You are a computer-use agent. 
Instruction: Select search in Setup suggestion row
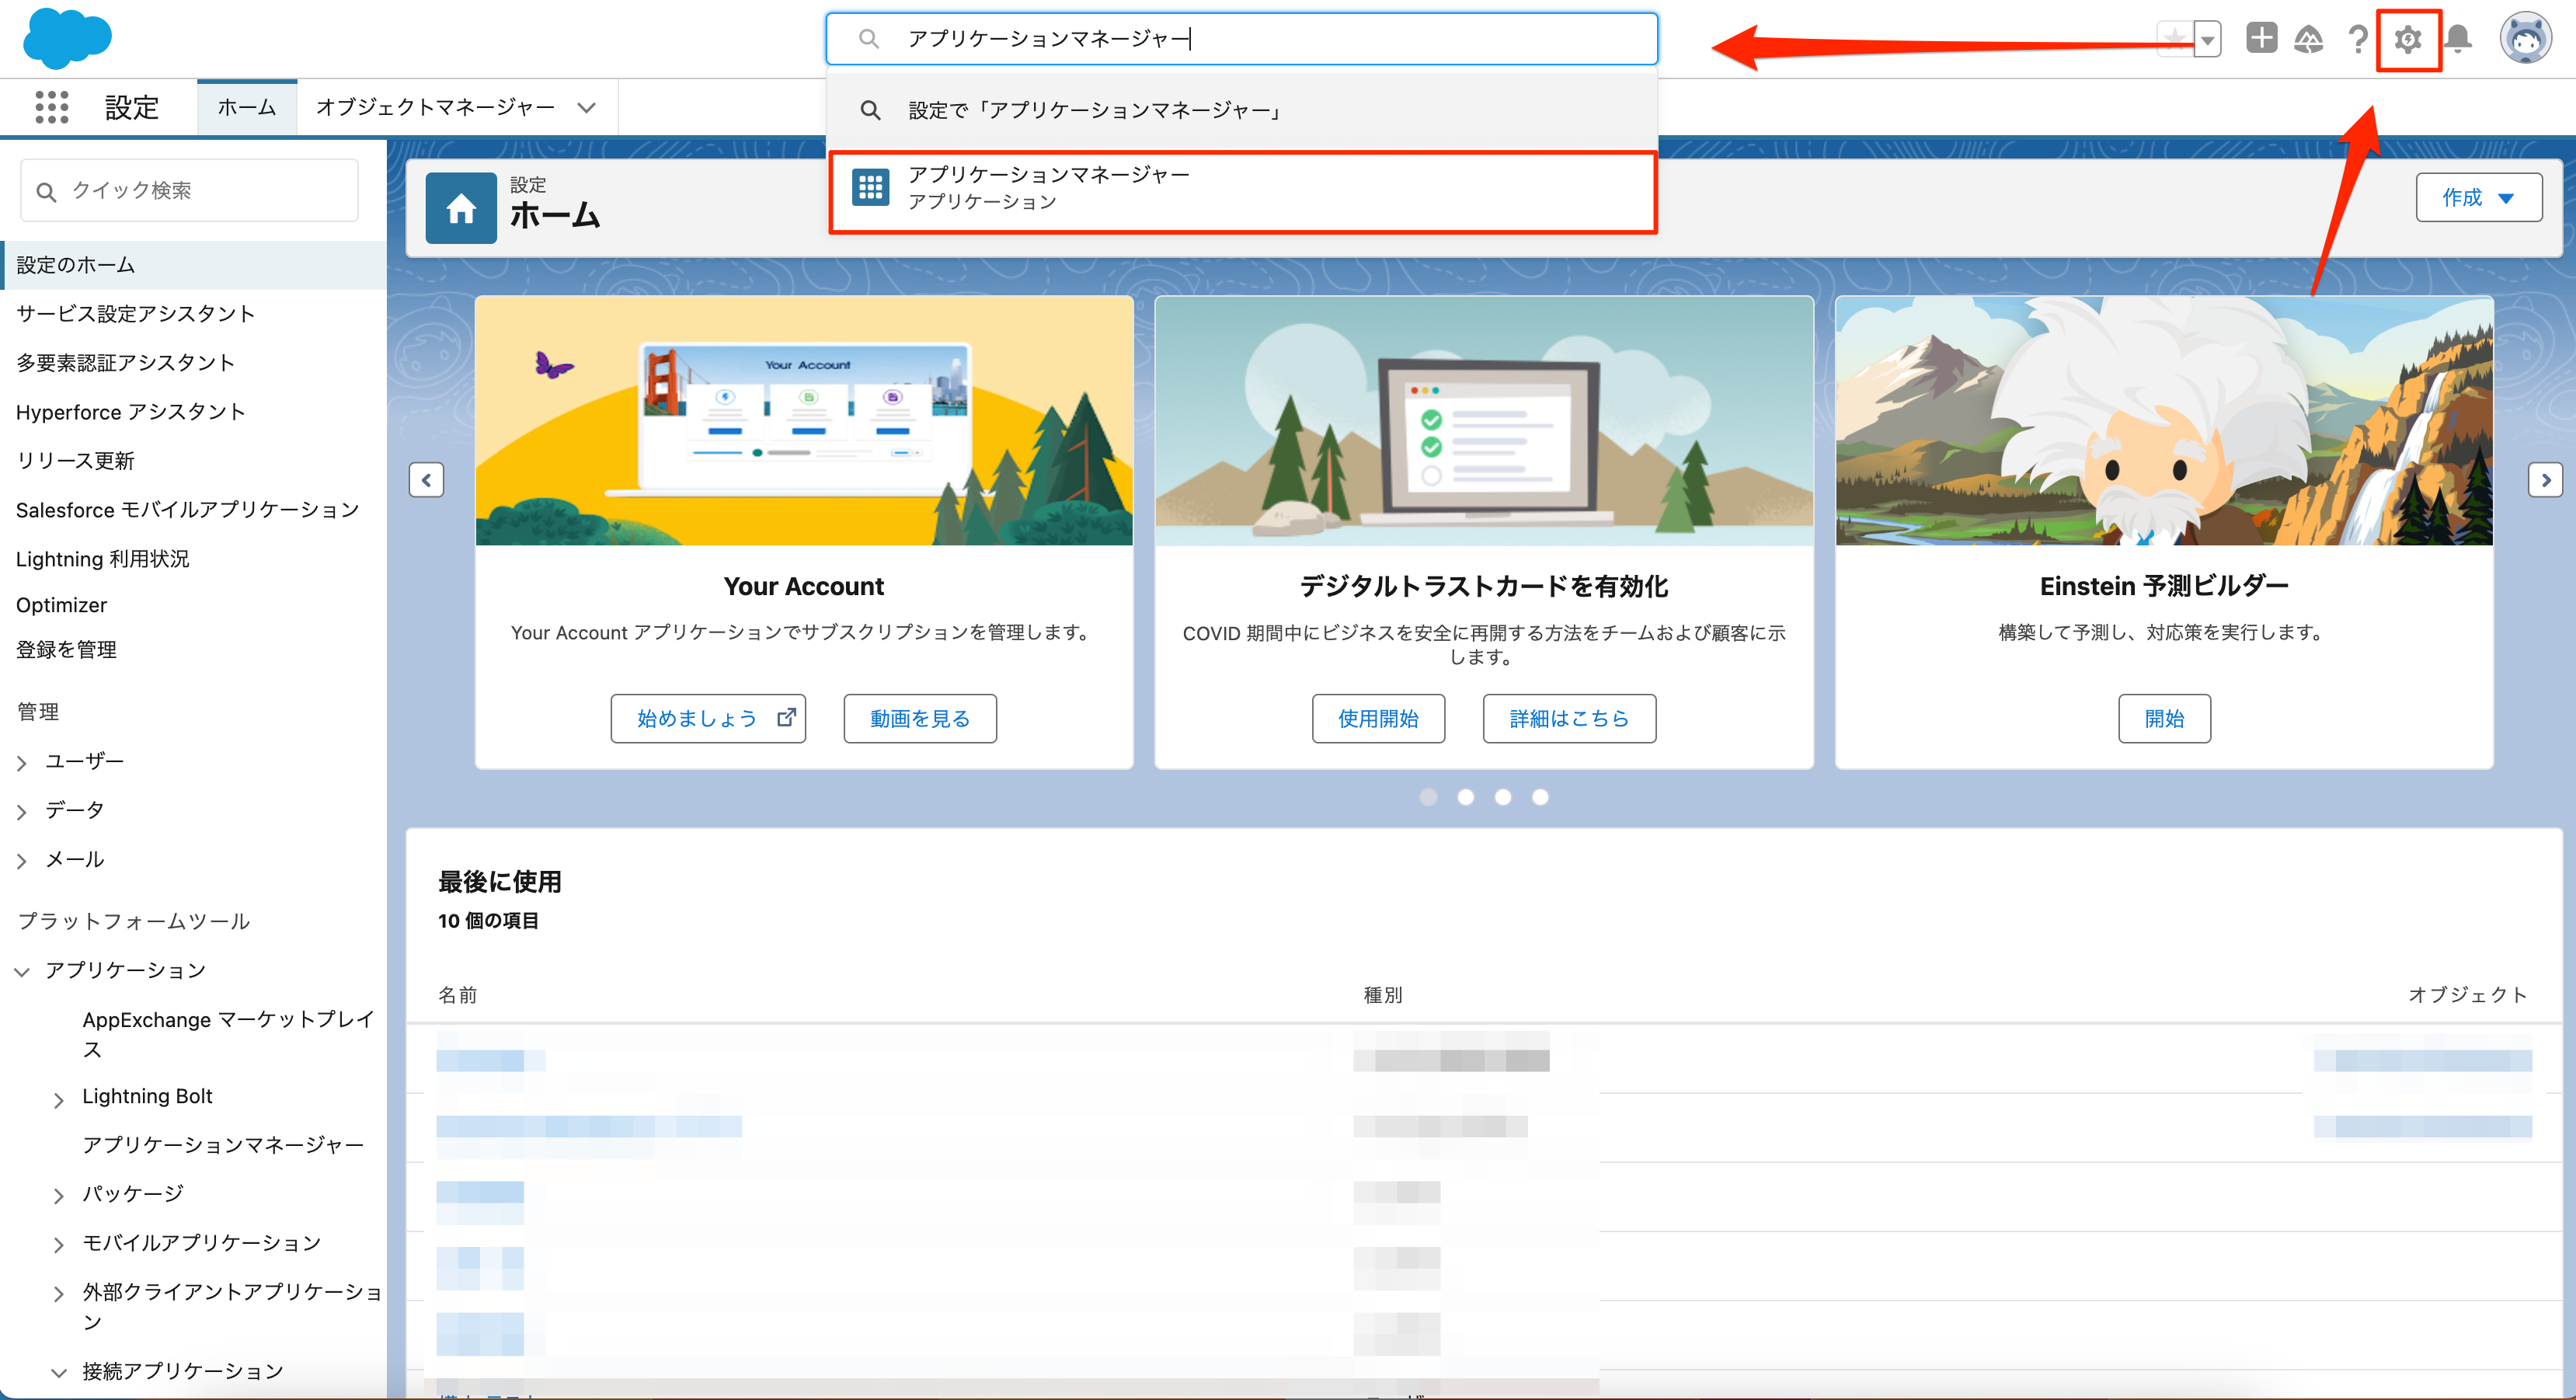click(x=1241, y=110)
